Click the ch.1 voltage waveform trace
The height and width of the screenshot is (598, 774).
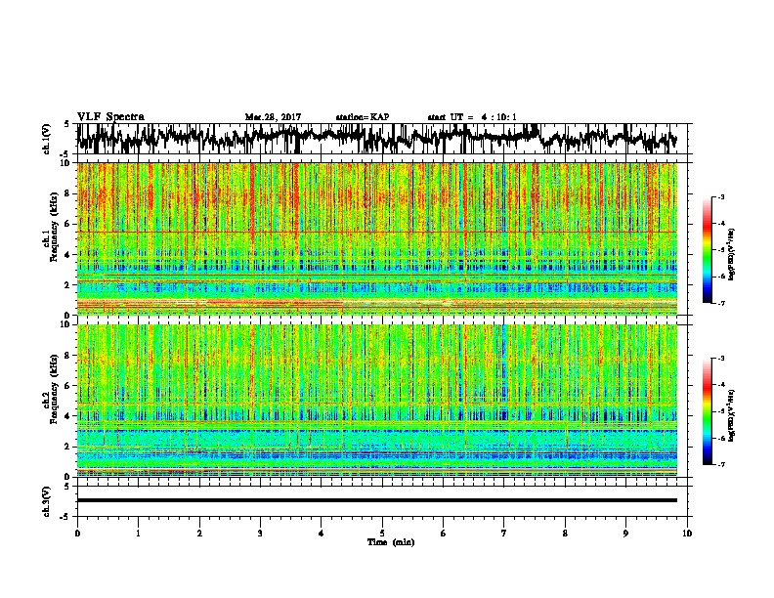(376, 139)
